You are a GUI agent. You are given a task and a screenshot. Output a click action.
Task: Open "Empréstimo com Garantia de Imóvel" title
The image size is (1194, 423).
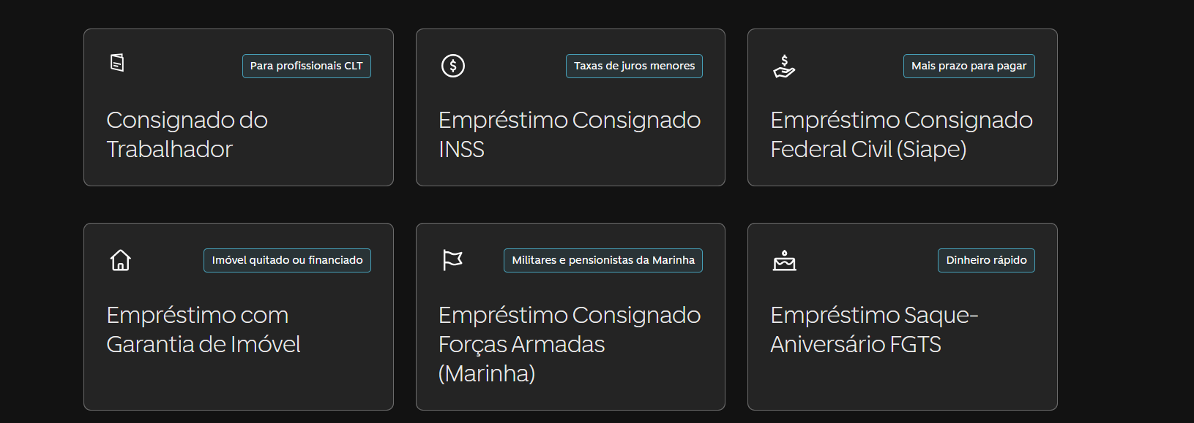pyautogui.click(x=203, y=329)
